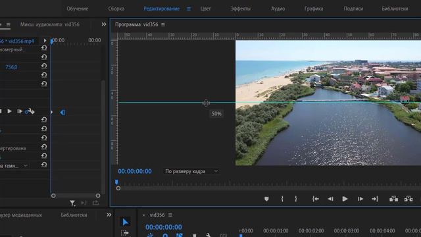Click the Extract button
Viewport: 421px width, 237px height.
[x=409, y=199]
